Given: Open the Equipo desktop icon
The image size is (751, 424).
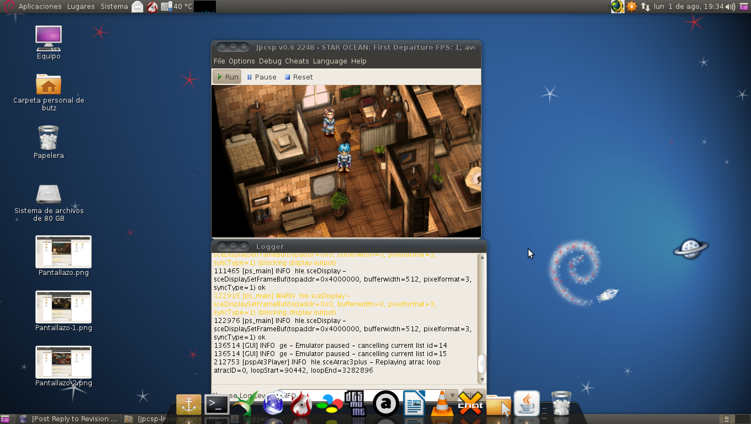Looking at the screenshot, I should (49, 43).
